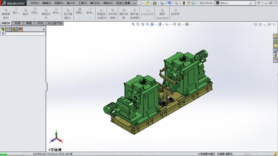Open dropdown under 装配 assembly features
The height and width of the screenshot is (156, 278).
[x=79, y=18]
